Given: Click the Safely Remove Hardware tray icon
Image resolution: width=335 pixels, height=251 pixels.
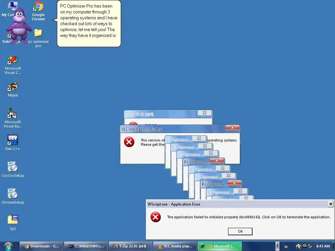Looking at the screenshot, I should (x=310, y=246).
